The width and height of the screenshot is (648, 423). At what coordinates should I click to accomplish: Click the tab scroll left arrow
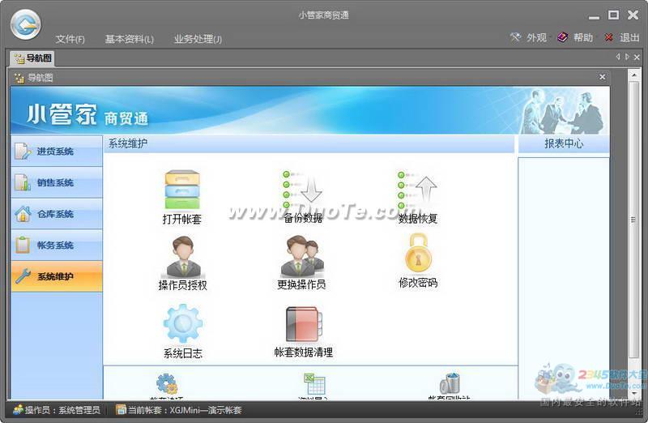tap(618, 57)
